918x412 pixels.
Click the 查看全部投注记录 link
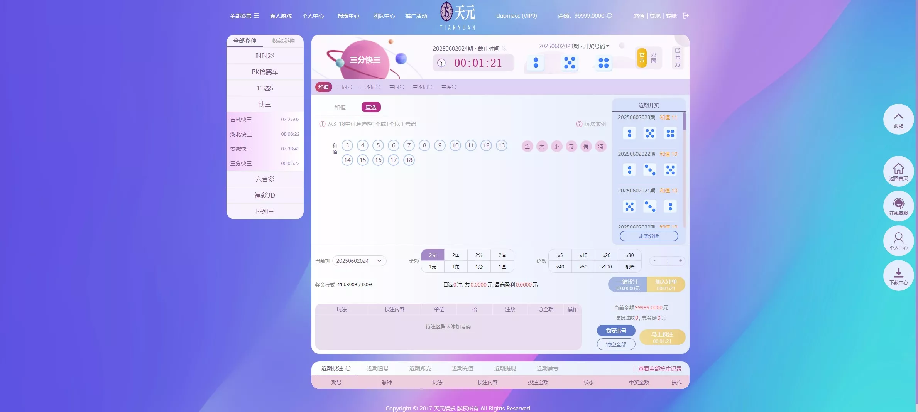point(660,368)
